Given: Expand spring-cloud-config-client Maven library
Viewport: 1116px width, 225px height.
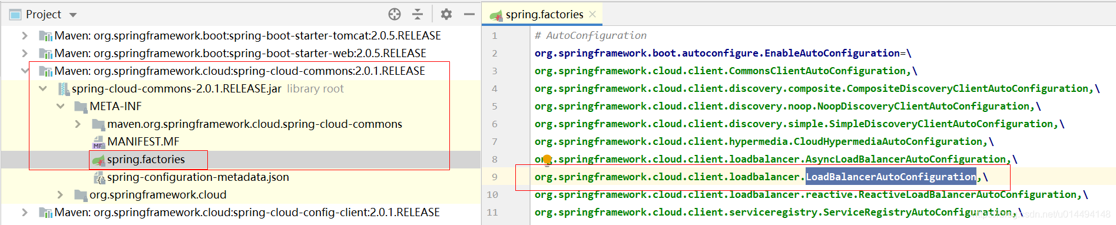Looking at the screenshot, I should (x=24, y=213).
